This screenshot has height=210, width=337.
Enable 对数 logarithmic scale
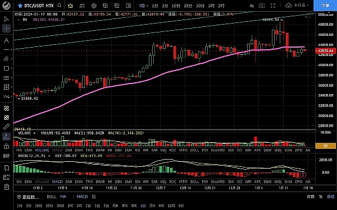[x=311, y=197]
